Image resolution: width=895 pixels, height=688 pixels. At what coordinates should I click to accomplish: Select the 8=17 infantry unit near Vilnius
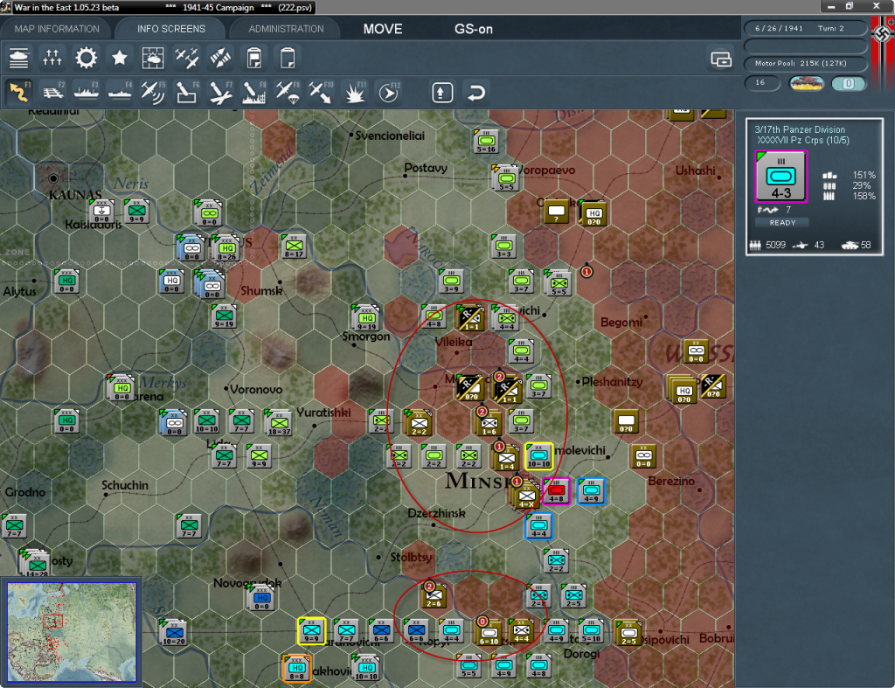tap(294, 246)
